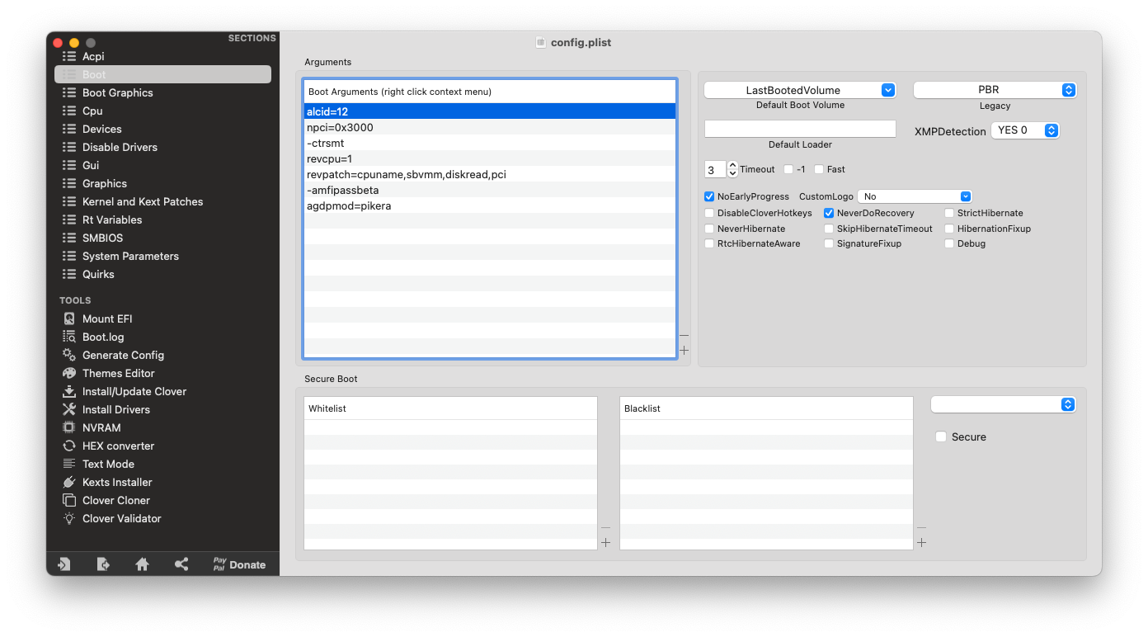Select the -amfipassbeta boot argument
Image resolution: width=1148 pixels, height=637 pixels.
pos(490,190)
